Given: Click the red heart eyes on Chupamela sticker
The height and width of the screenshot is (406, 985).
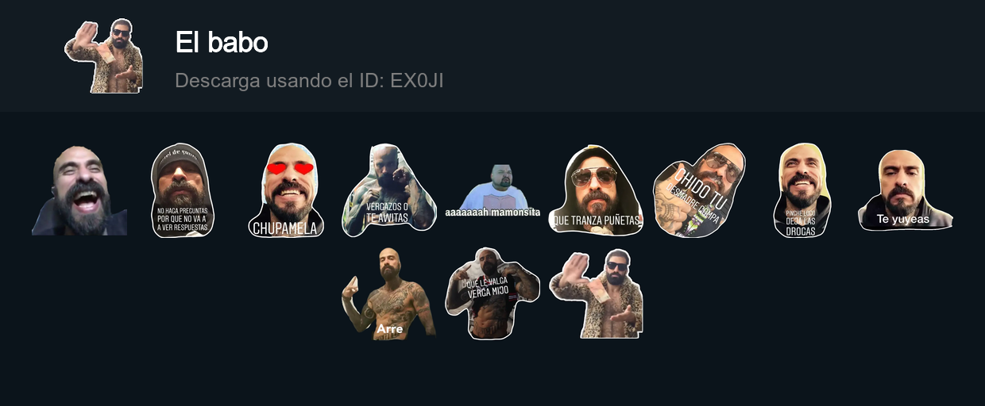Looking at the screenshot, I should [x=289, y=168].
